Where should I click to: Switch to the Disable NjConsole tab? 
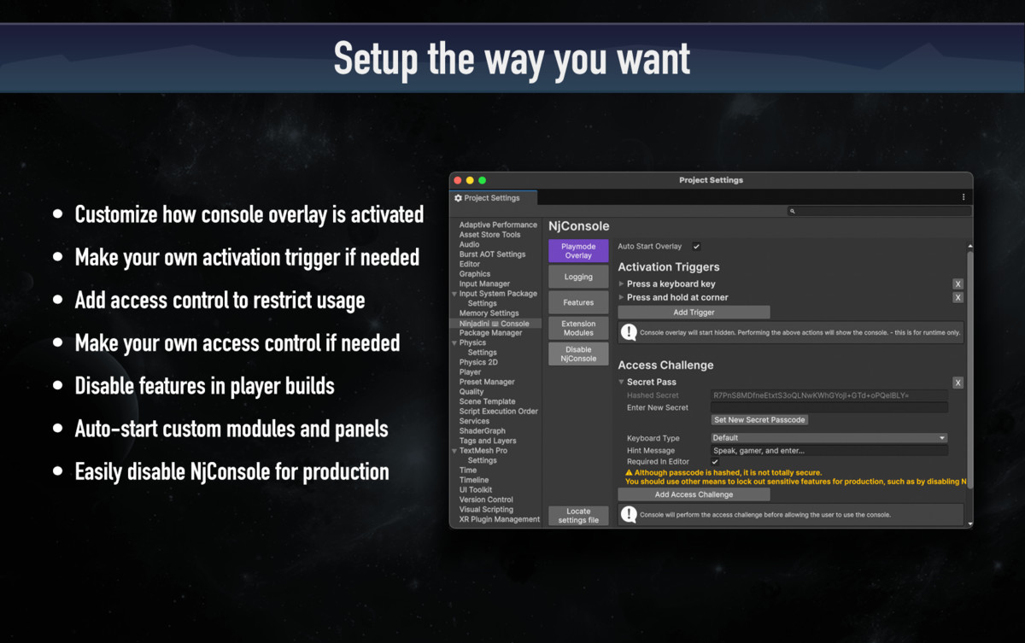pyautogui.click(x=578, y=354)
